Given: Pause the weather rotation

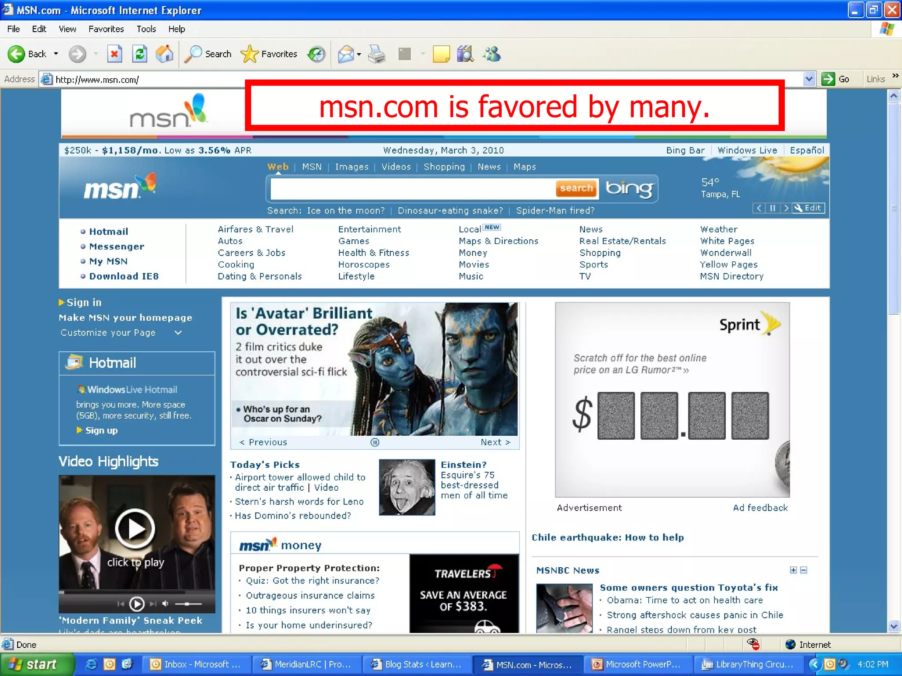Looking at the screenshot, I should click(x=773, y=208).
